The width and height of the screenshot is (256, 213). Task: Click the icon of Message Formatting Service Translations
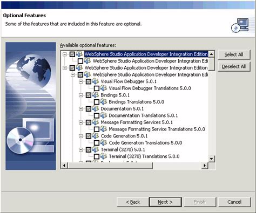coord(104,129)
